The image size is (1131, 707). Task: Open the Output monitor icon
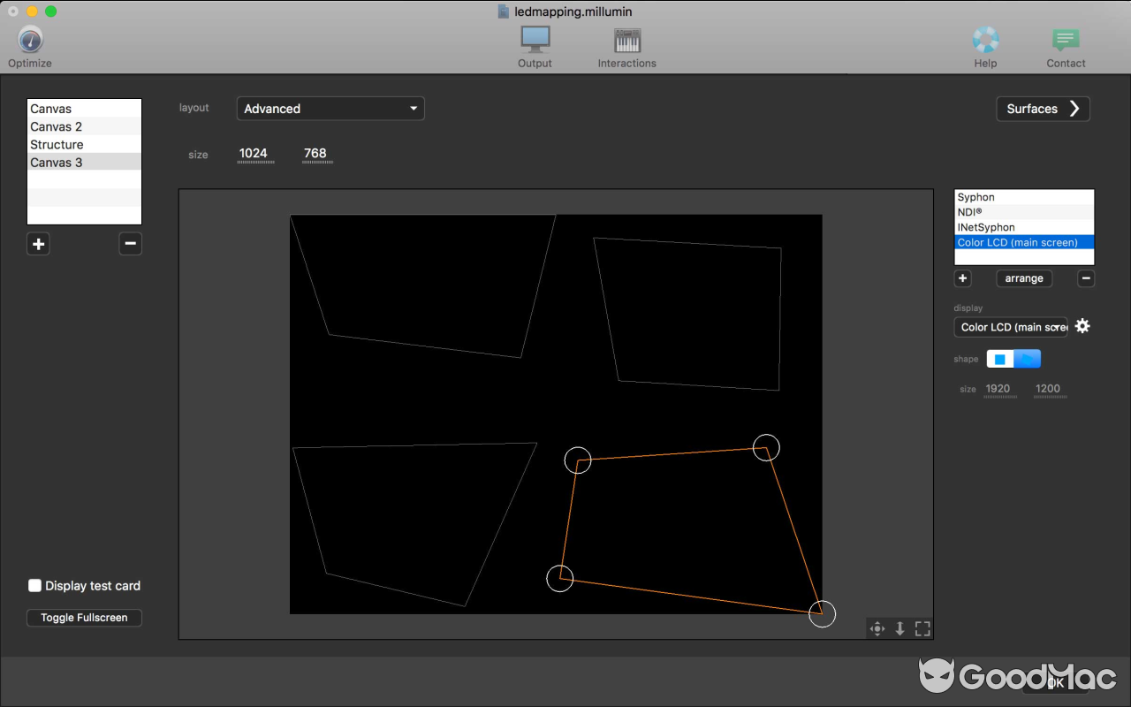[x=535, y=40]
